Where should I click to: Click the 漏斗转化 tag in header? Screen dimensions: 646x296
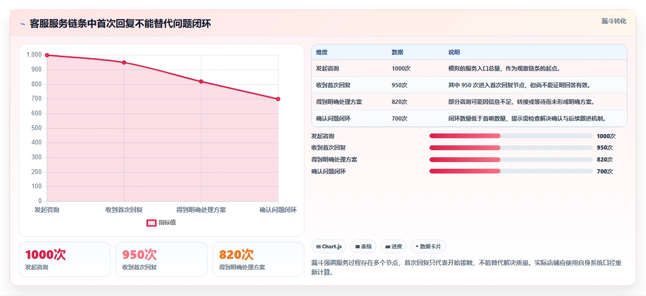pos(614,21)
